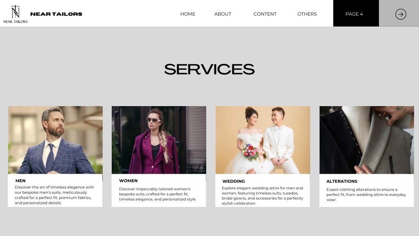Click the Near Tailors logo icon
The height and width of the screenshot is (236, 419).
[15, 14]
